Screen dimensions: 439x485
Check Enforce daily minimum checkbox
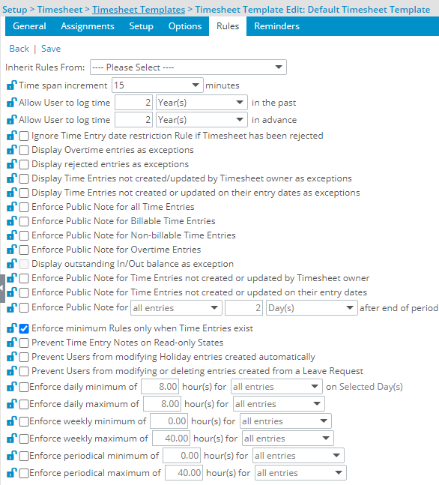point(24,387)
